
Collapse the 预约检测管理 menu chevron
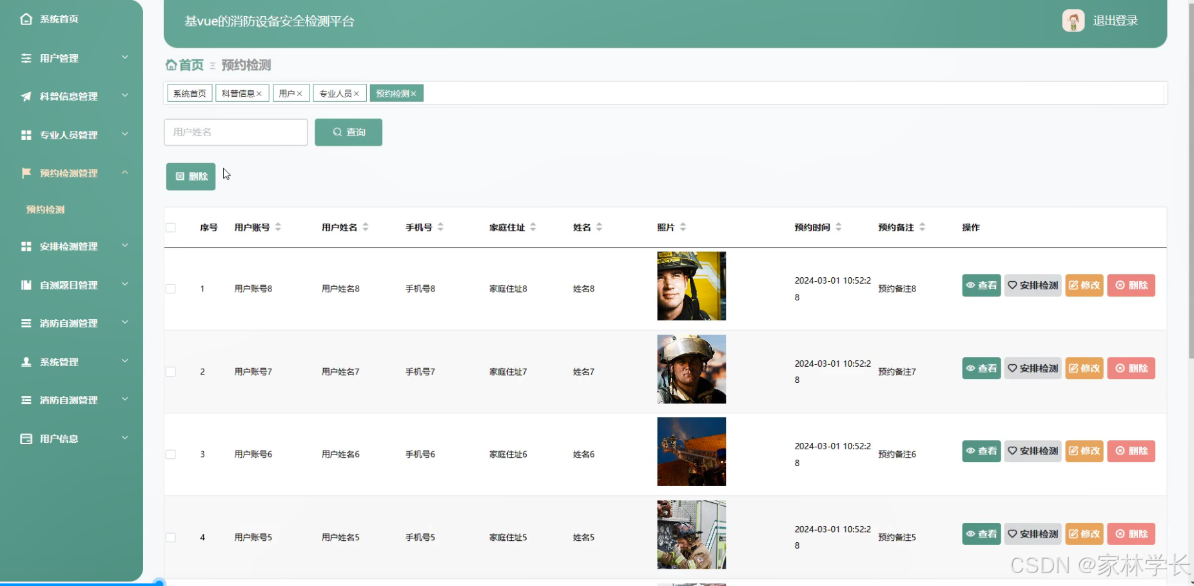pos(125,172)
